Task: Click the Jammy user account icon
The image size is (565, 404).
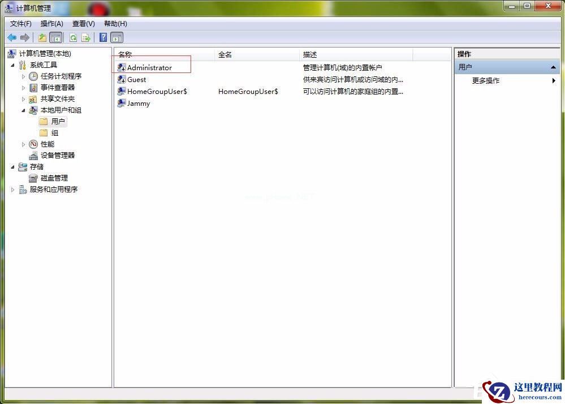Action: coord(121,104)
